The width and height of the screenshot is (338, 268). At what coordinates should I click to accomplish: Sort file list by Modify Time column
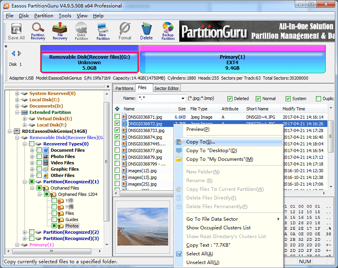pos(304,109)
